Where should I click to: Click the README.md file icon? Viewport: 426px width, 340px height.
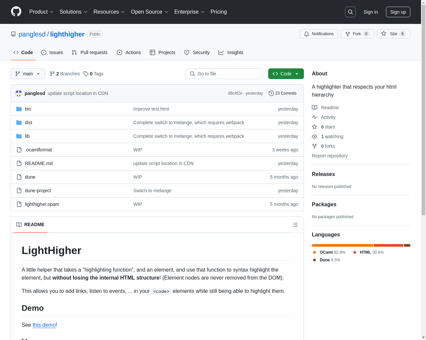19,163
